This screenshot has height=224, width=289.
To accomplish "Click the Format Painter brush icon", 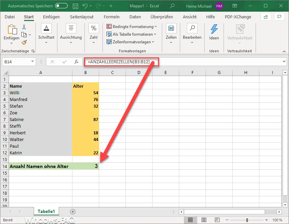I will click(x=24, y=42).
